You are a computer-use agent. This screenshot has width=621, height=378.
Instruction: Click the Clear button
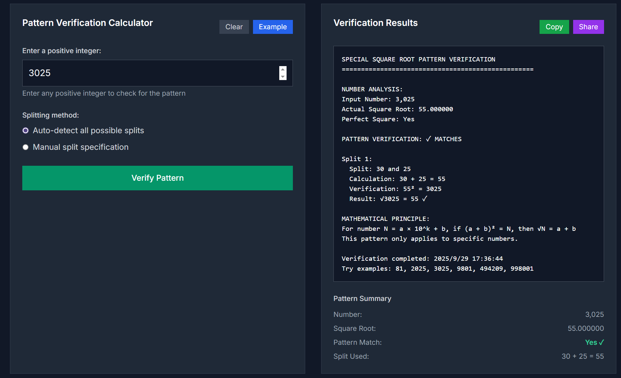click(234, 27)
